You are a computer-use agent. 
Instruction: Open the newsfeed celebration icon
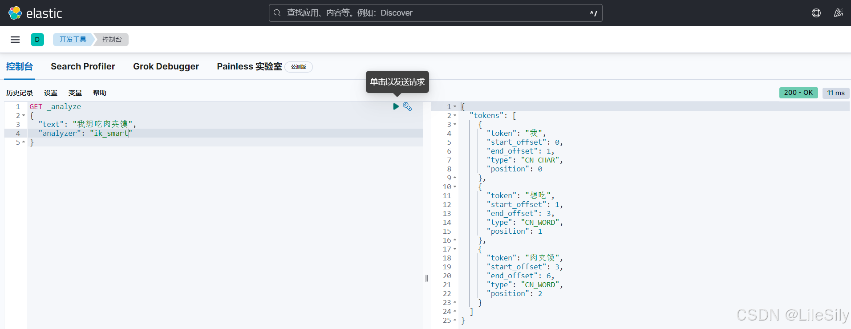tap(839, 13)
